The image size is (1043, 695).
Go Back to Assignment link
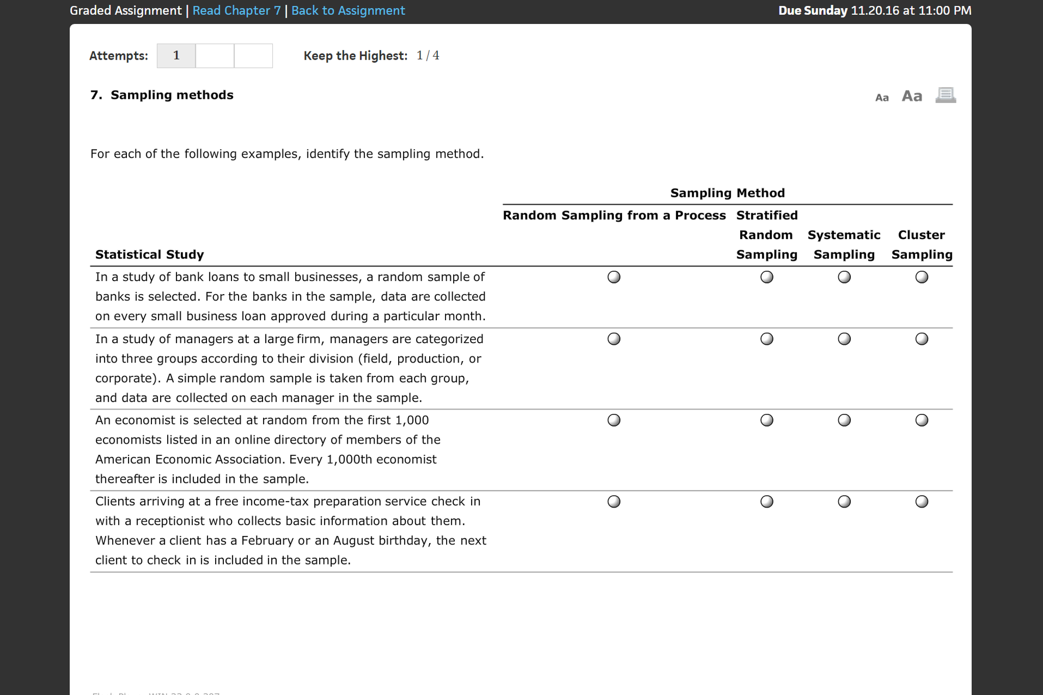[x=348, y=11]
